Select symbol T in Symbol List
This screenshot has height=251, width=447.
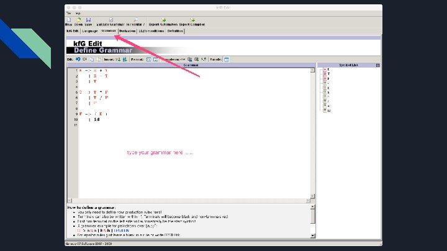coord(327,74)
